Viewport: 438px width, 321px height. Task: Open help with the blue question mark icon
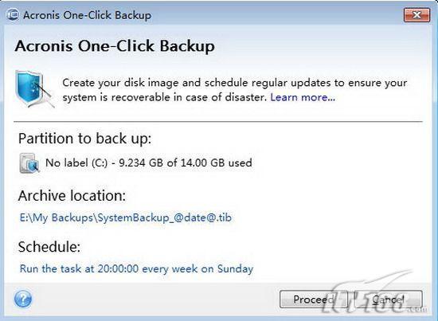(x=23, y=299)
